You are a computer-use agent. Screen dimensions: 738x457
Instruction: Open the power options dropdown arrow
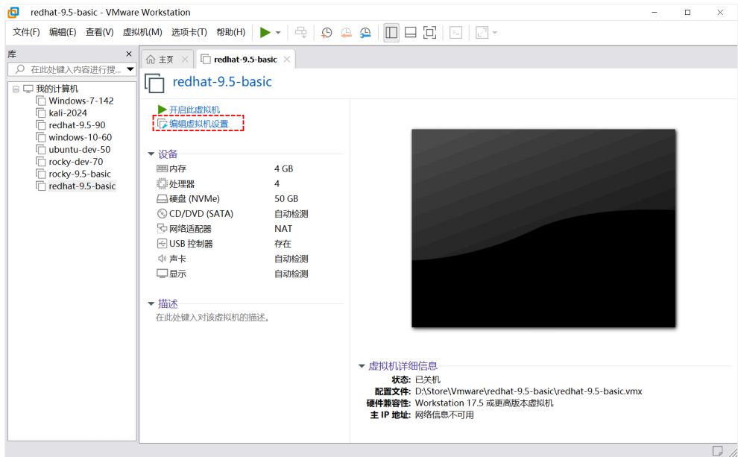278,33
